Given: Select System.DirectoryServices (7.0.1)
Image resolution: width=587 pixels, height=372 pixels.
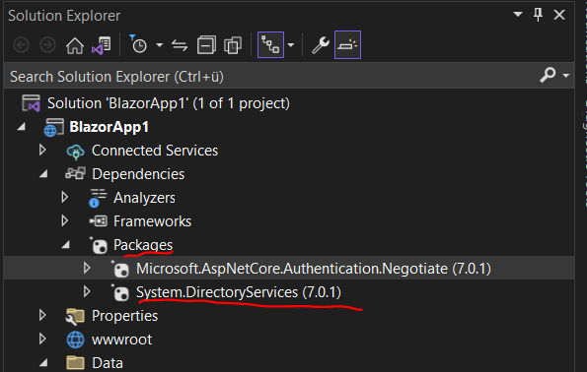Looking at the screenshot, I should [239, 292].
